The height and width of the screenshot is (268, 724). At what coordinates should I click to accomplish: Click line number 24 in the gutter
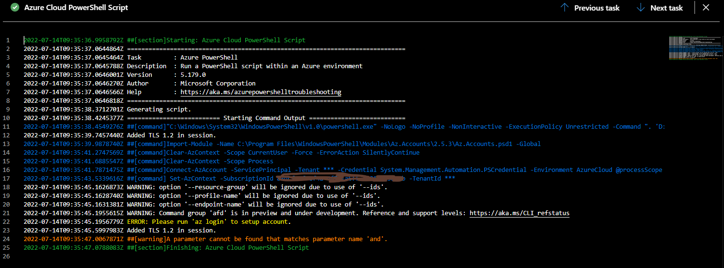tap(7, 239)
